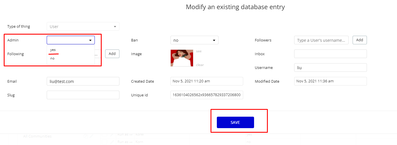Screen dimensions: 397x145
Task: Choose no in the Admin options
Action: pyautogui.click(x=52, y=58)
